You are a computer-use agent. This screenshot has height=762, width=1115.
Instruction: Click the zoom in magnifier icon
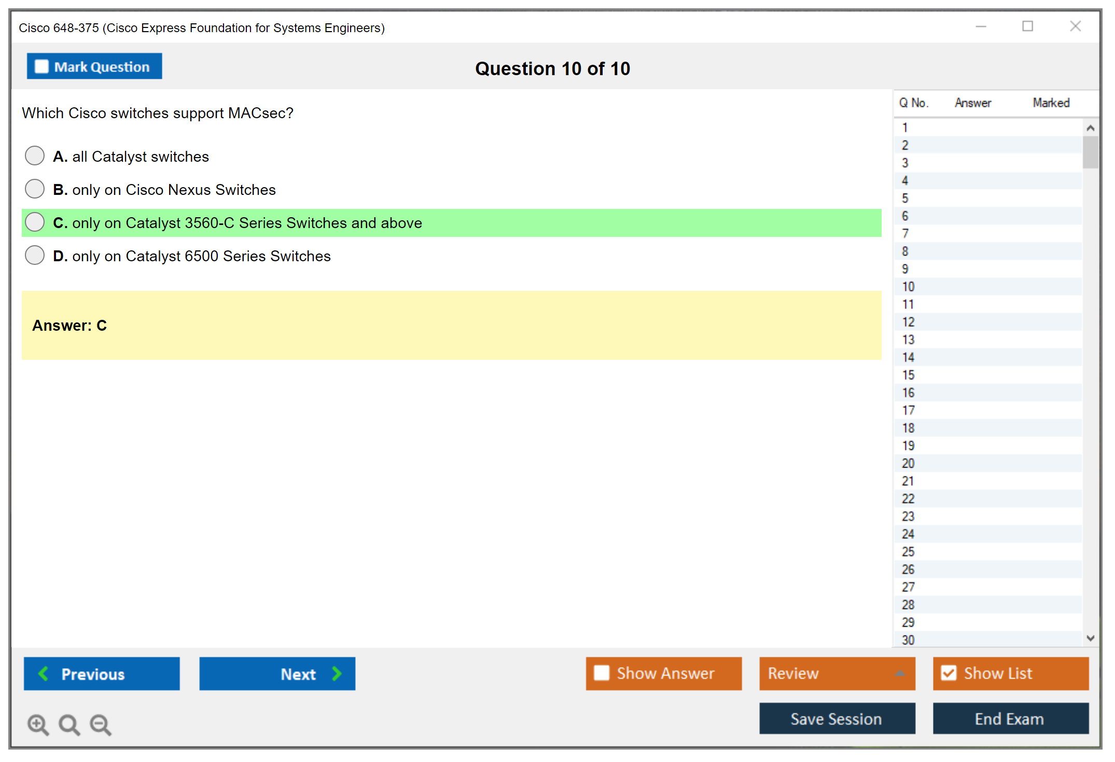[37, 724]
